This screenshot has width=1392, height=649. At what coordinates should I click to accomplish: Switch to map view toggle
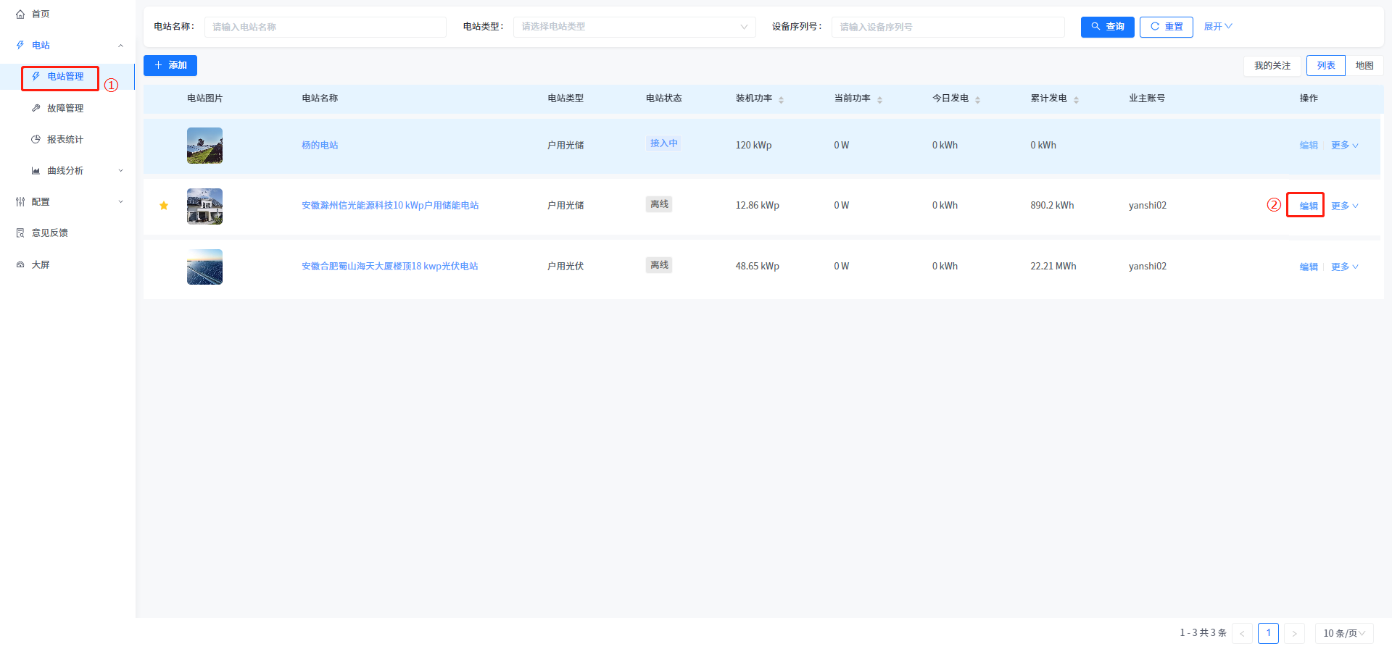1364,65
